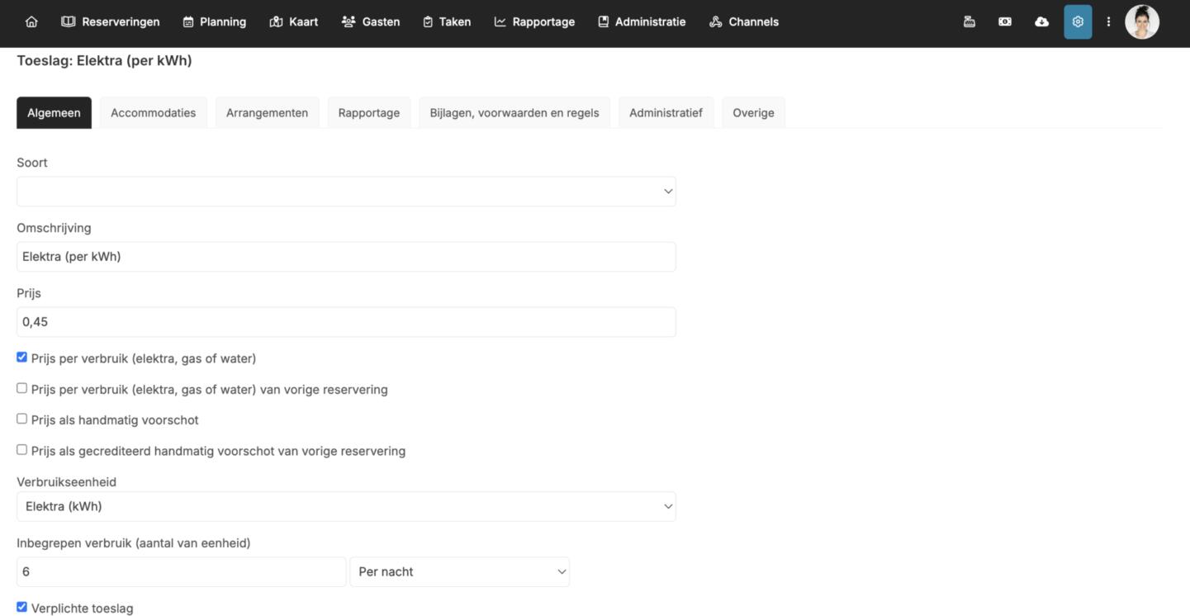1190x616 pixels.
Task: Click the home icon in navbar
Action: point(31,22)
